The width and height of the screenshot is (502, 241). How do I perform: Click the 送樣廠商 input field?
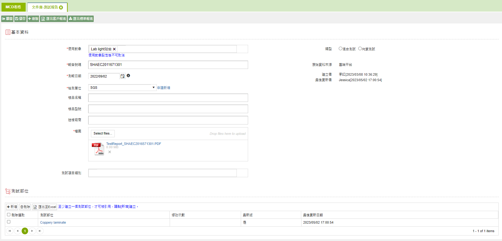168,120
